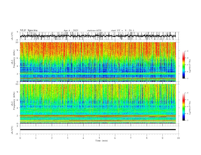Click the upper colorbar 'log(PSD)(V²/Hz)' label
The height and width of the screenshot is (155, 201).
(x=190, y=66)
